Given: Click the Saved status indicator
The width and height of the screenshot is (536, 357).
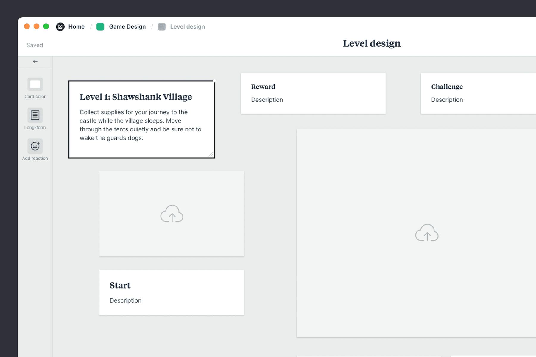Looking at the screenshot, I should pyautogui.click(x=35, y=45).
